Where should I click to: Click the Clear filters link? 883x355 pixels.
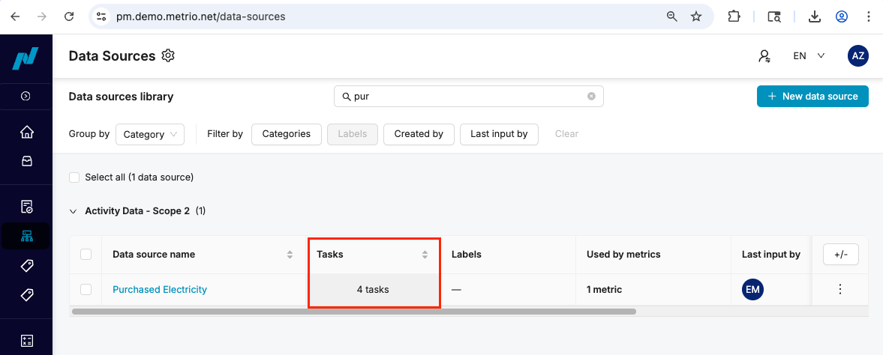point(566,134)
